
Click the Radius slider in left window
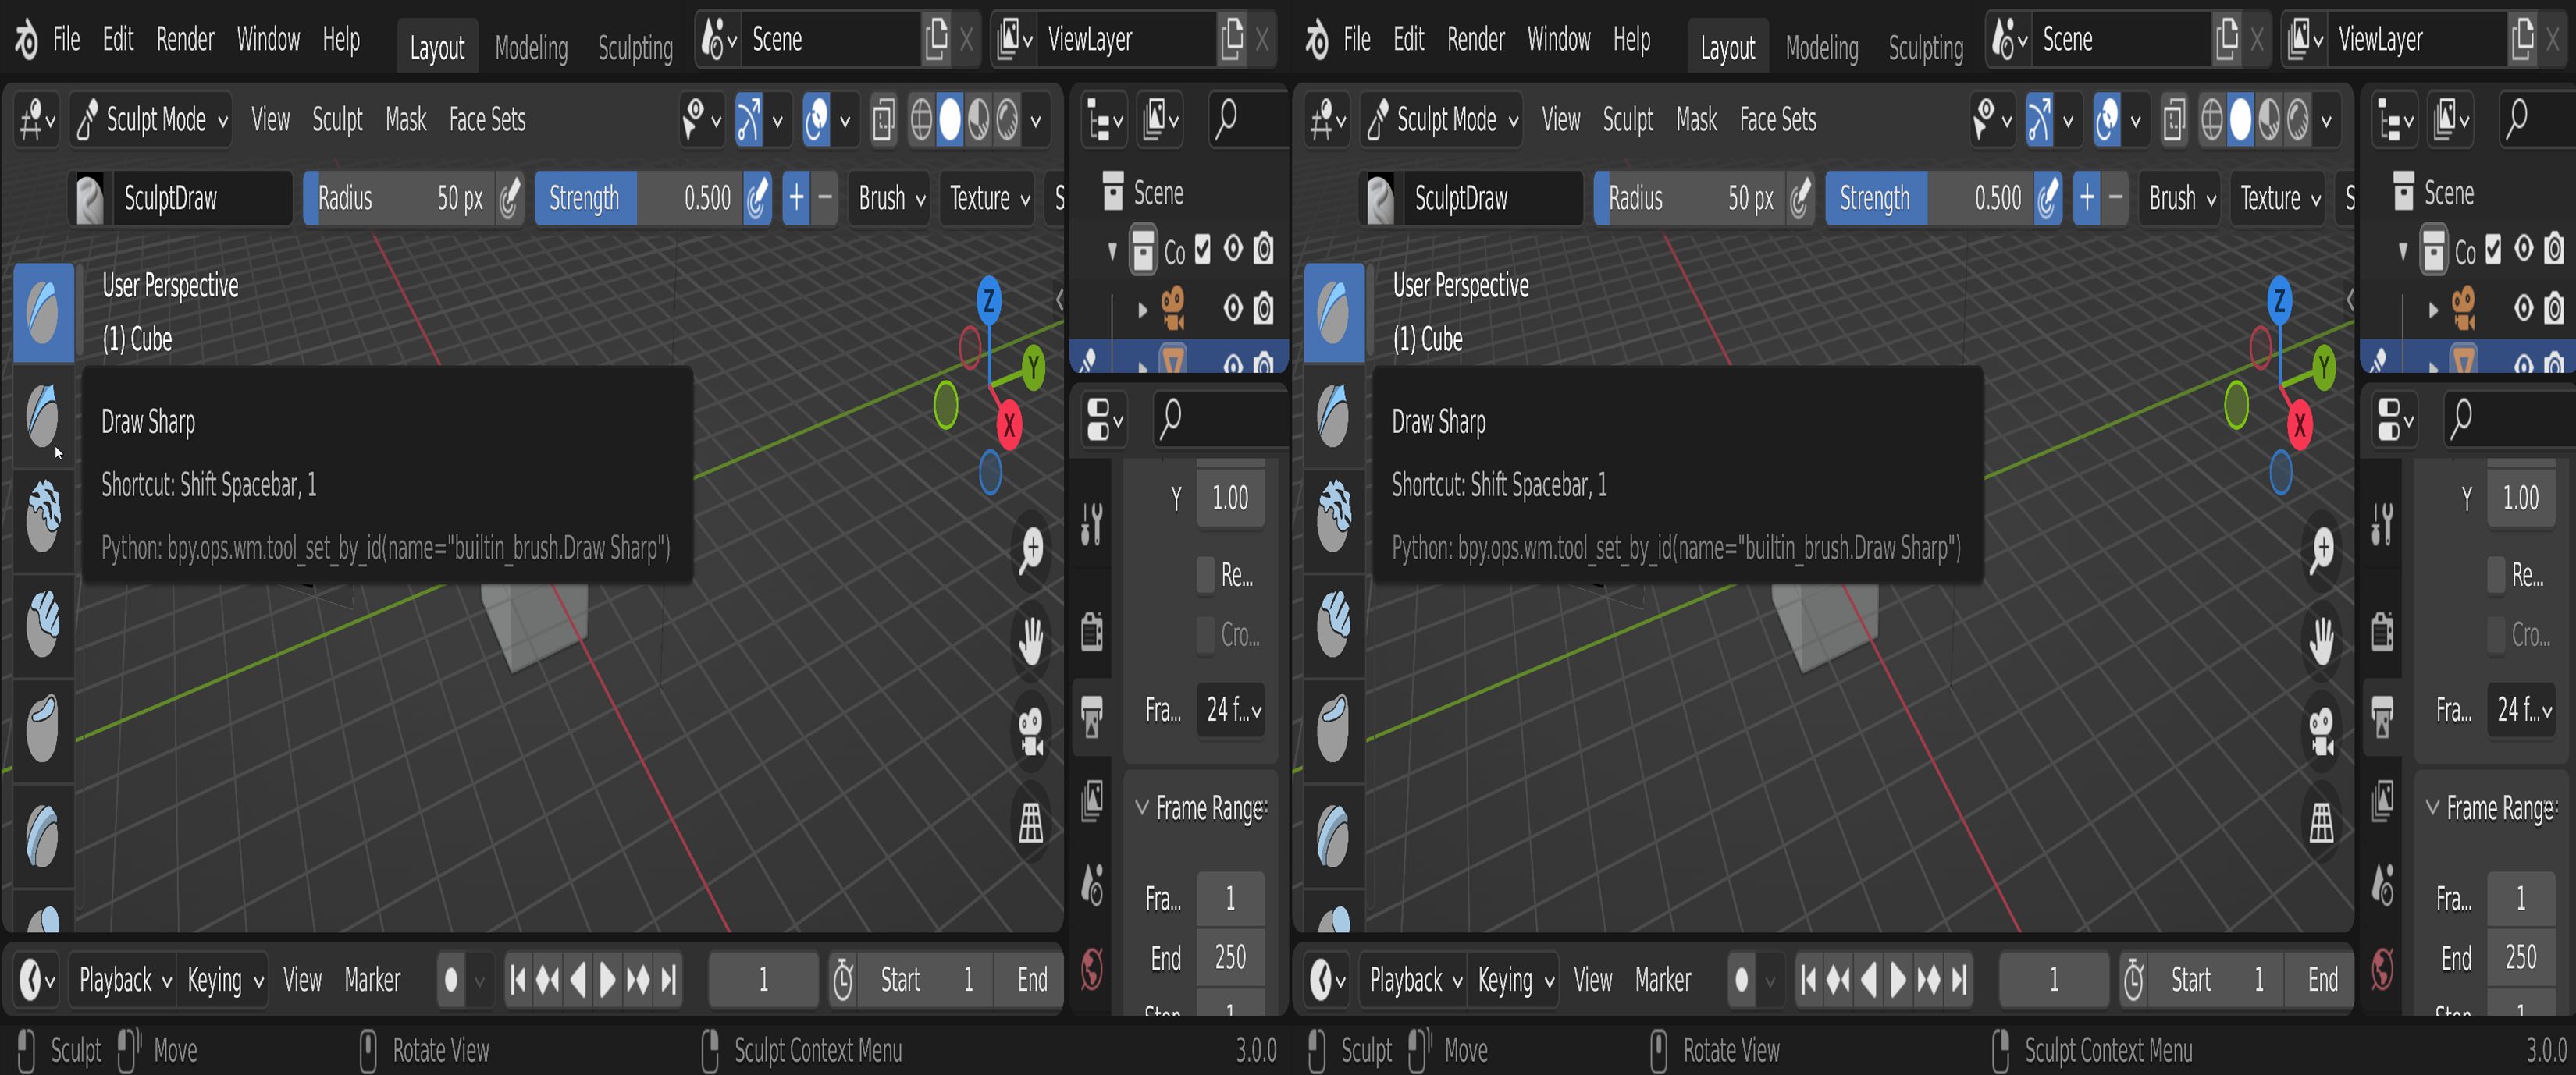pos(400,198)
